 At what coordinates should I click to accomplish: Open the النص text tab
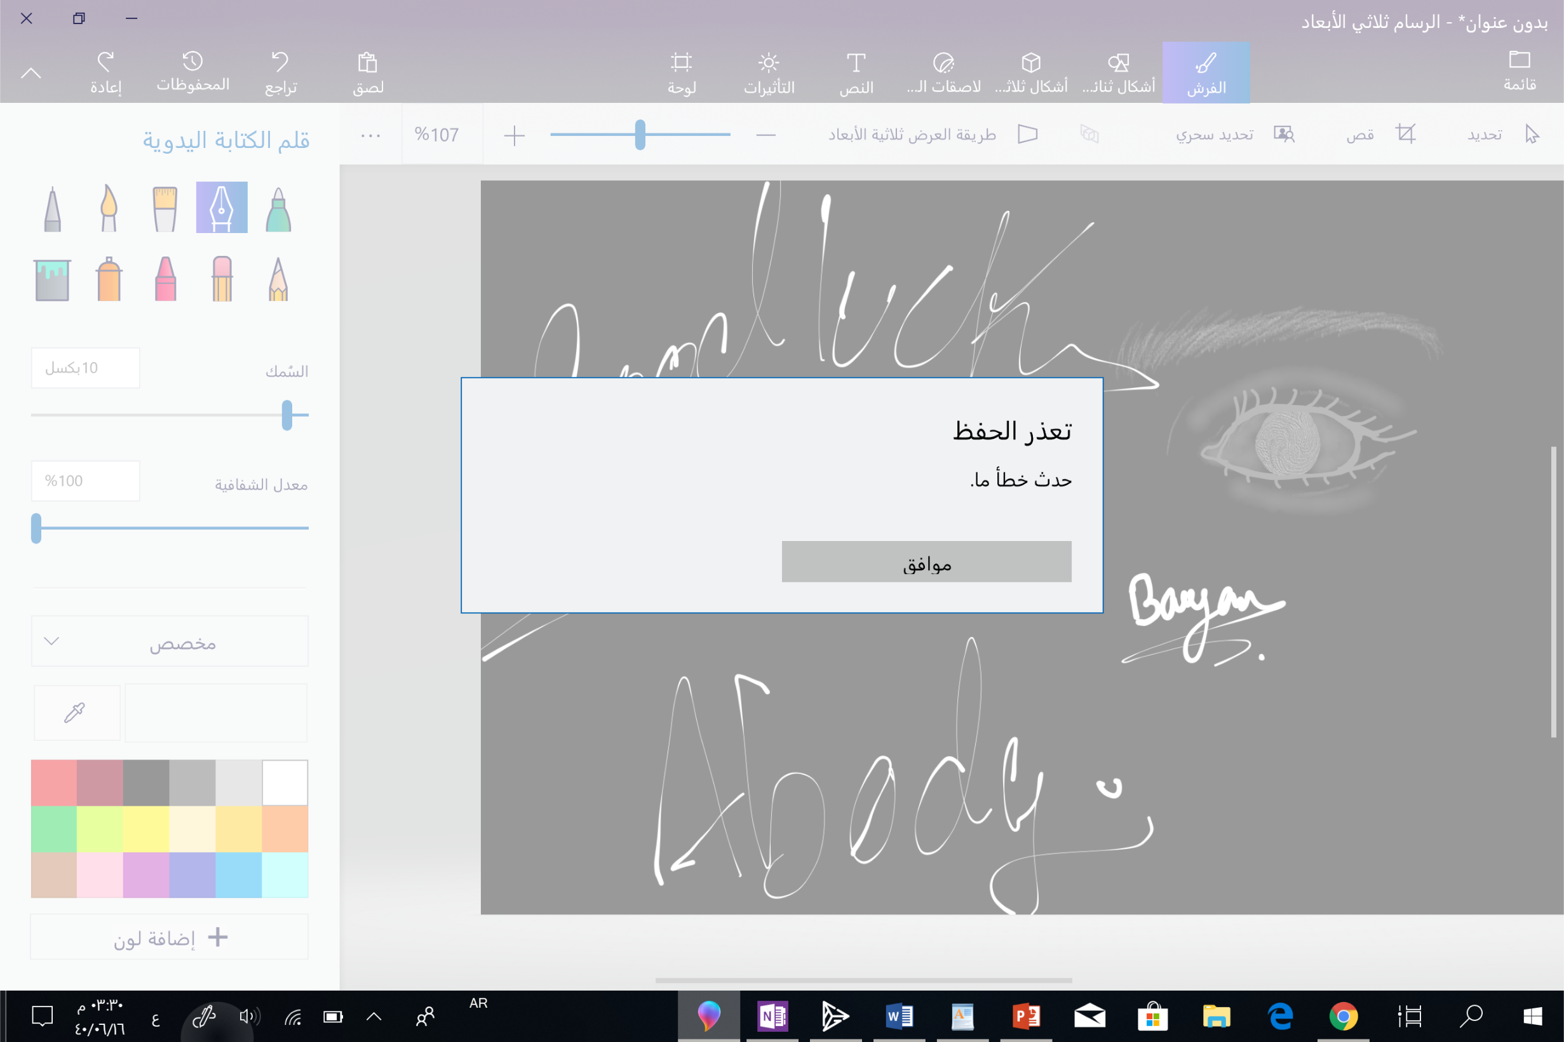pyautogui.click(x=856, y=72)
